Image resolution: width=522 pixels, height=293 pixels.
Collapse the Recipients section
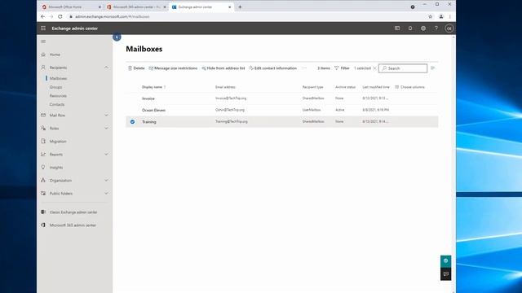click(106, 68)
